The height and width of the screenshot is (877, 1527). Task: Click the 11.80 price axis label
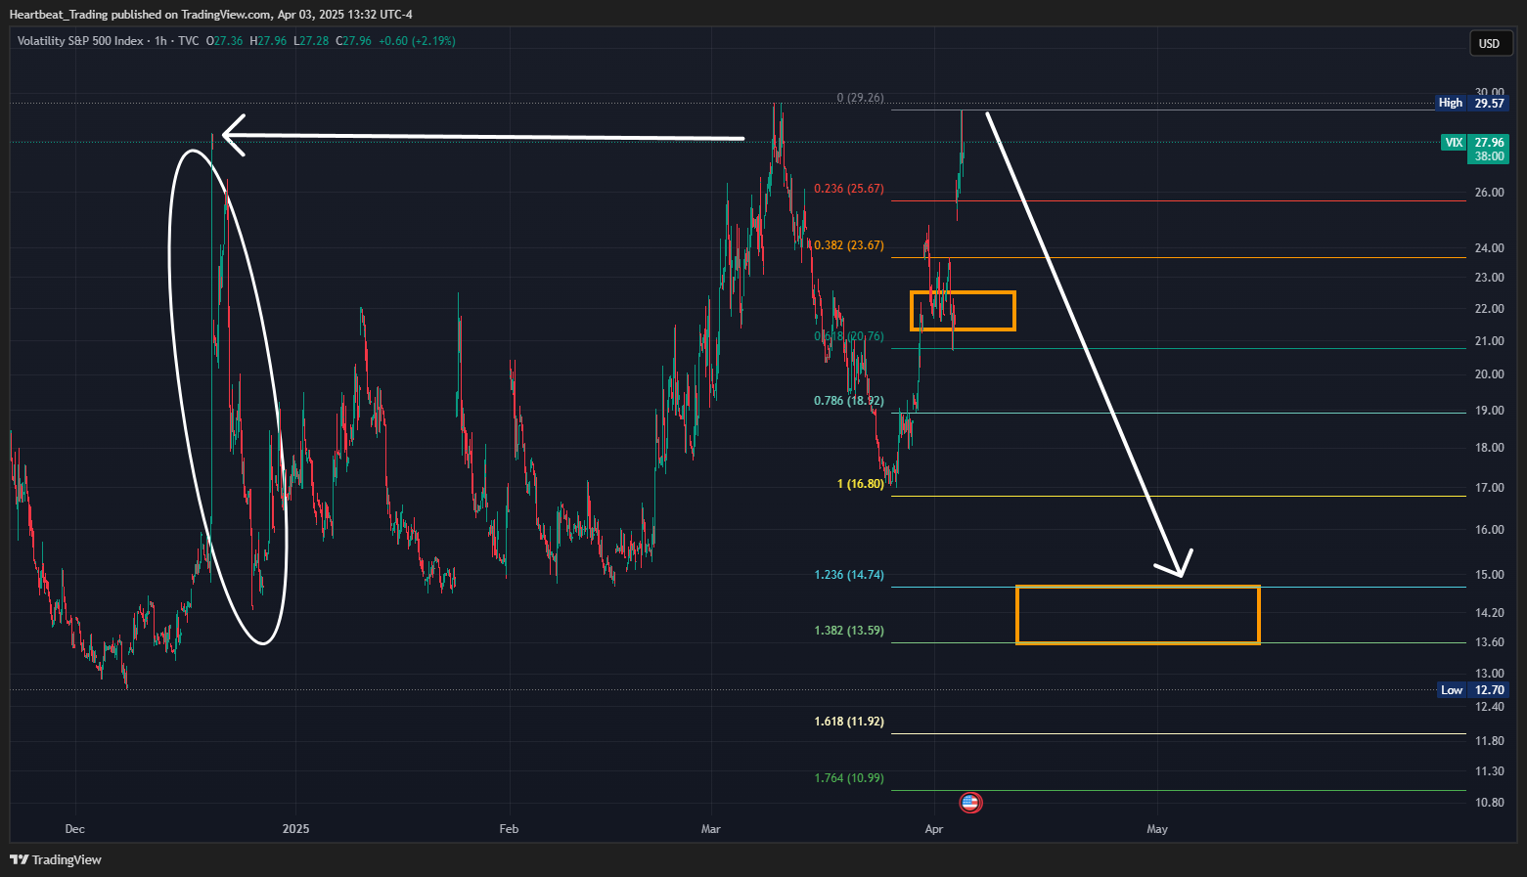click(x=1490, y=741)
